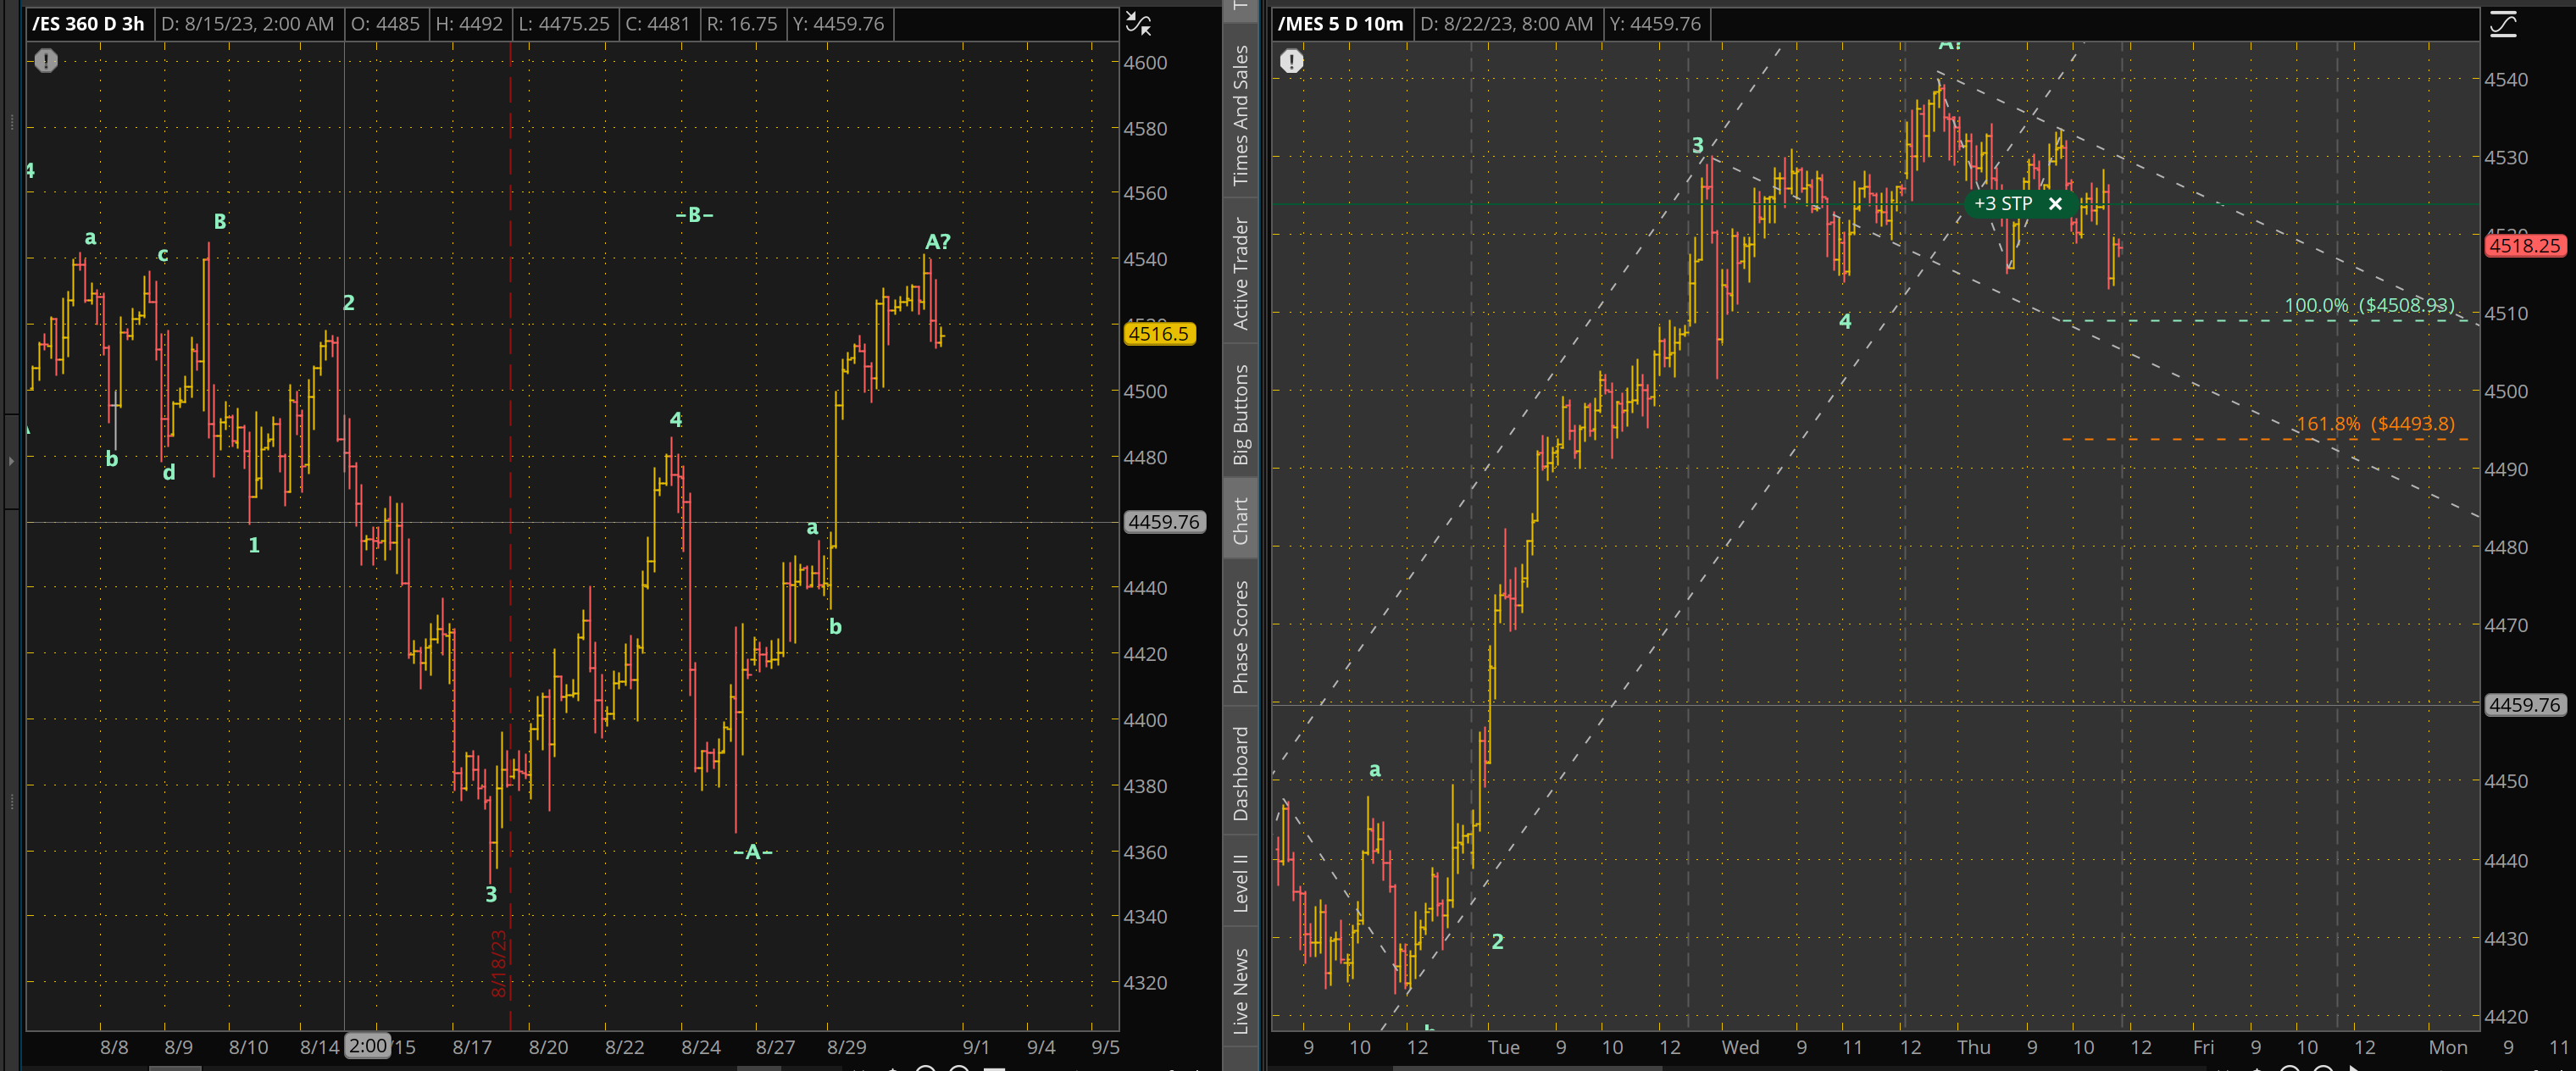2576x1071 pixels.
Task: Click the 4320 level on /ES price axis
Action: [1145, 983]
